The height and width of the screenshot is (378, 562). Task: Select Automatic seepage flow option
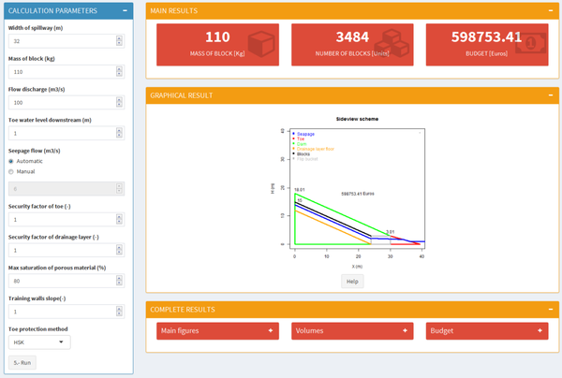pyautogui.click(x=11, y=161)
